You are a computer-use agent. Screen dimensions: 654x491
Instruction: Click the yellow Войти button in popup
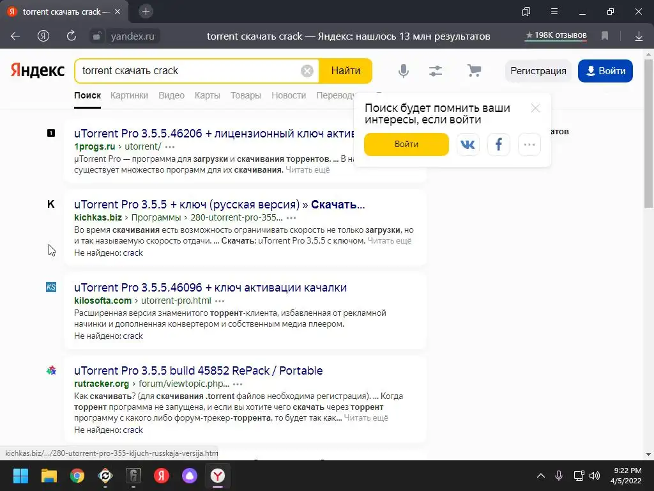(406, 144)
